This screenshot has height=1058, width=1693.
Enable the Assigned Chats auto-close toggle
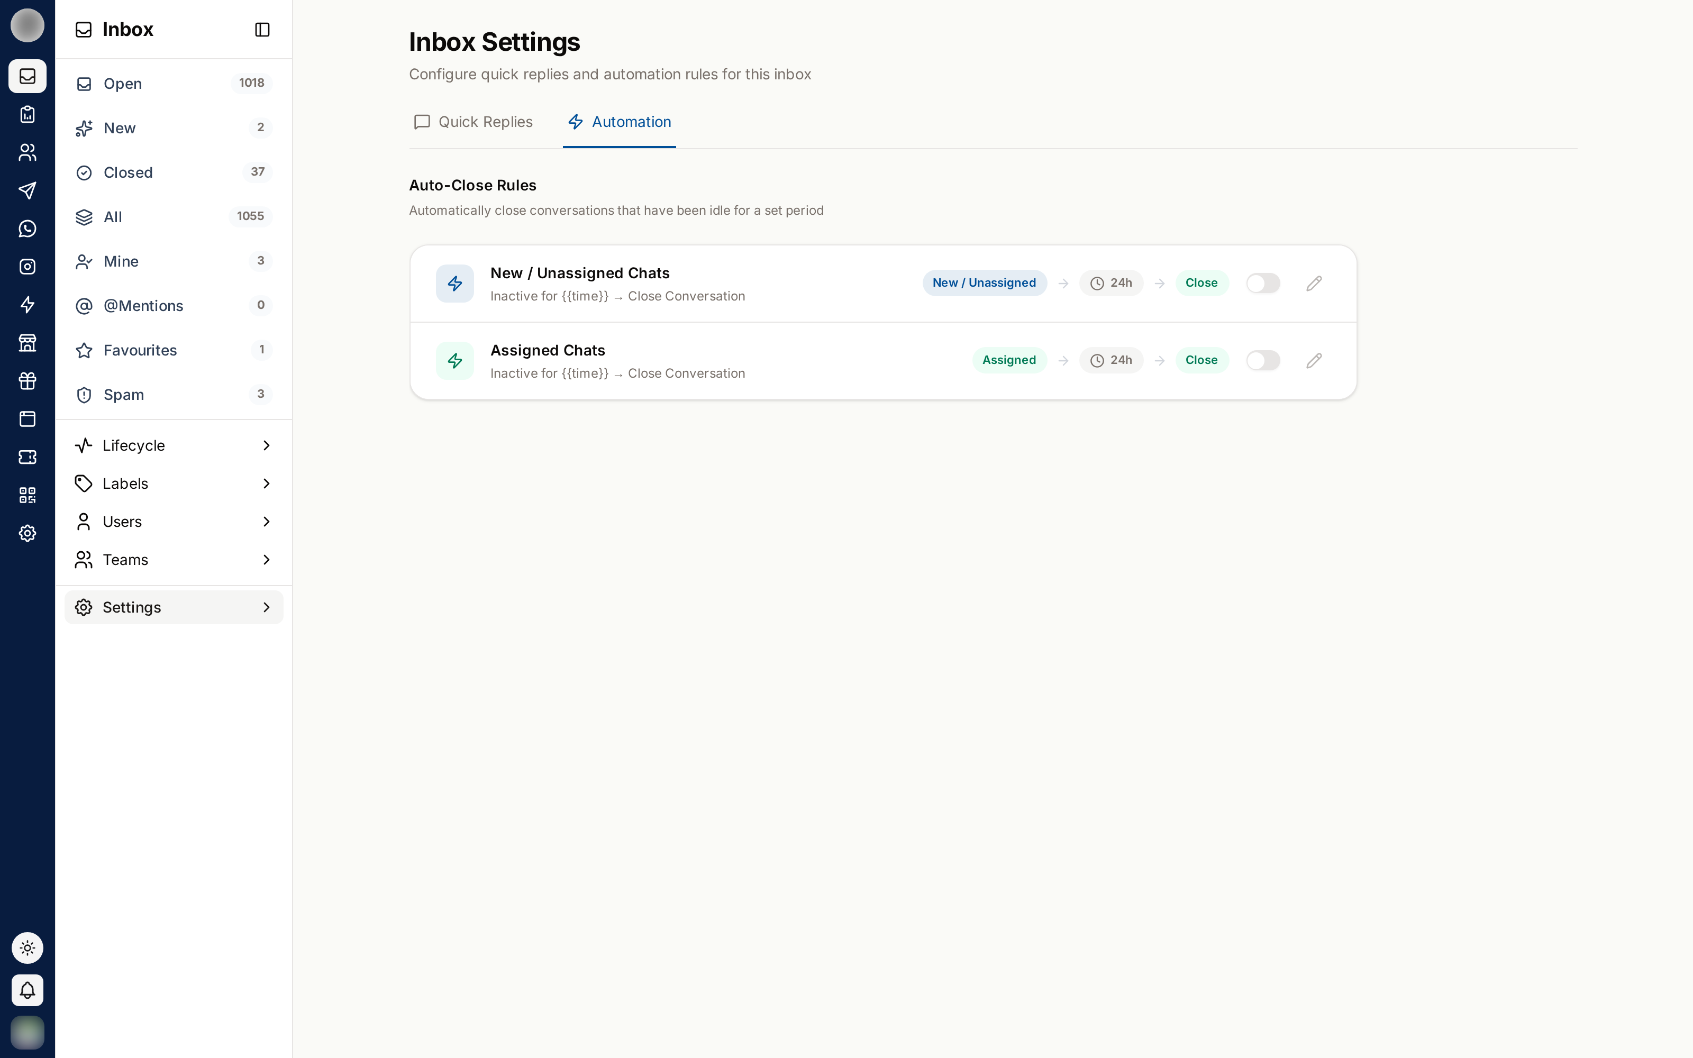click(1263, 360)
